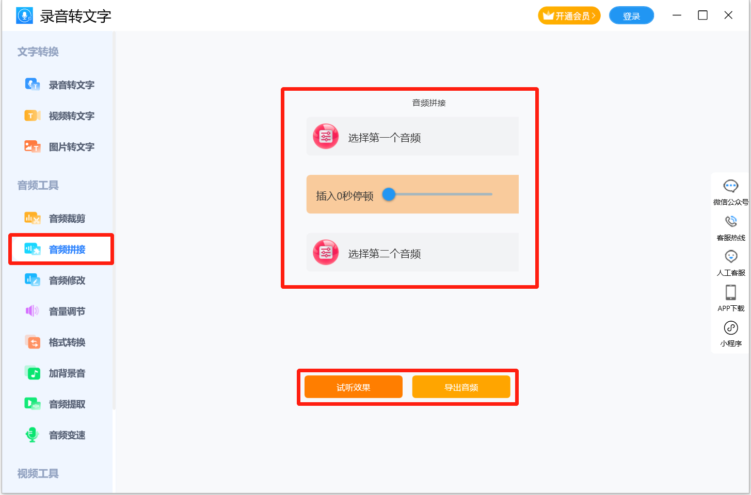Select 音频拼接 in the sidebar
This screenshot has height=495, width=751.
pyautogui.click(x=61, y=250)
